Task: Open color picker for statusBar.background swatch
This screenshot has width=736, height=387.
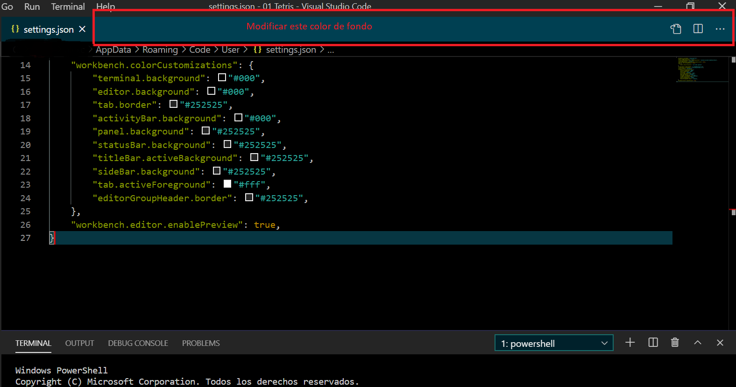Action: [227, 144]
